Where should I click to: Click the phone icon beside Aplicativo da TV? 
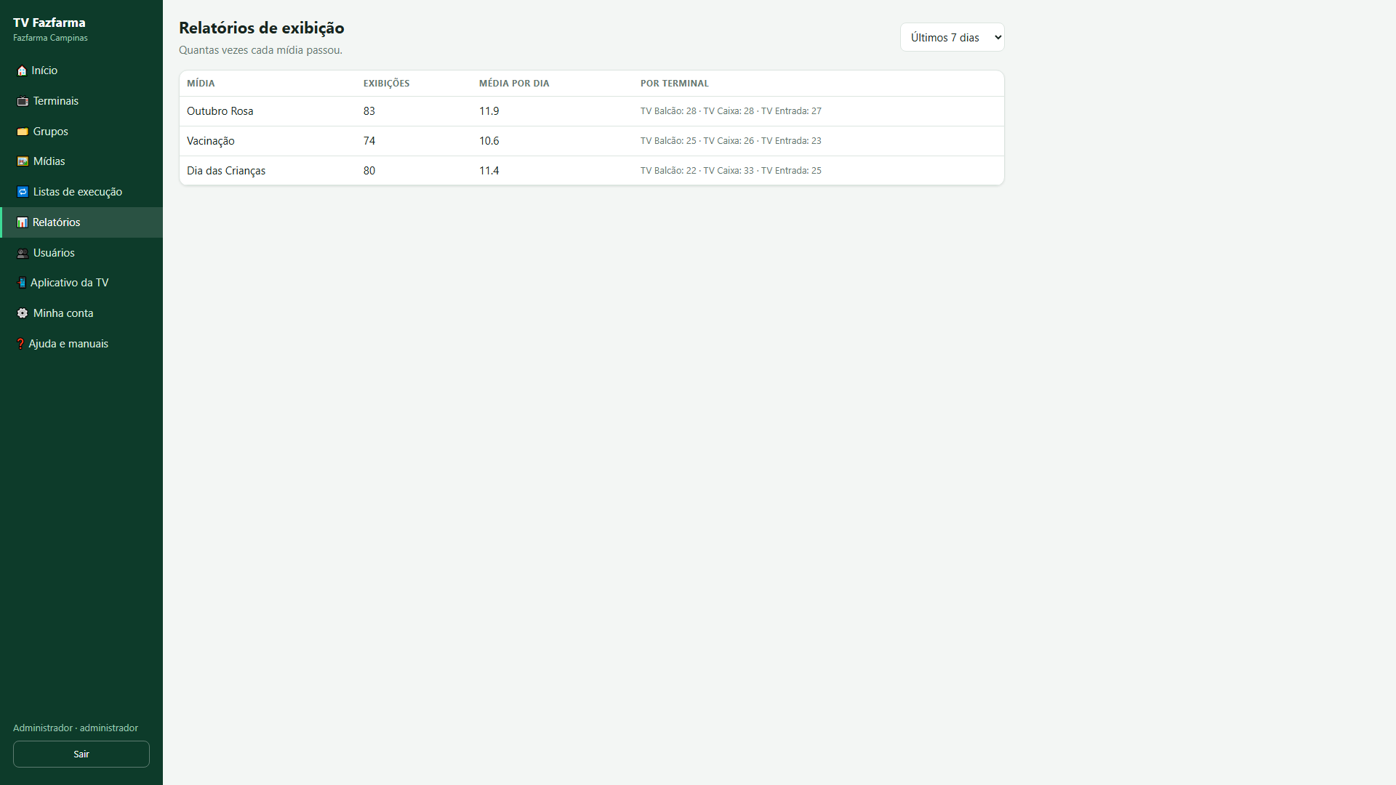[22, 283]
